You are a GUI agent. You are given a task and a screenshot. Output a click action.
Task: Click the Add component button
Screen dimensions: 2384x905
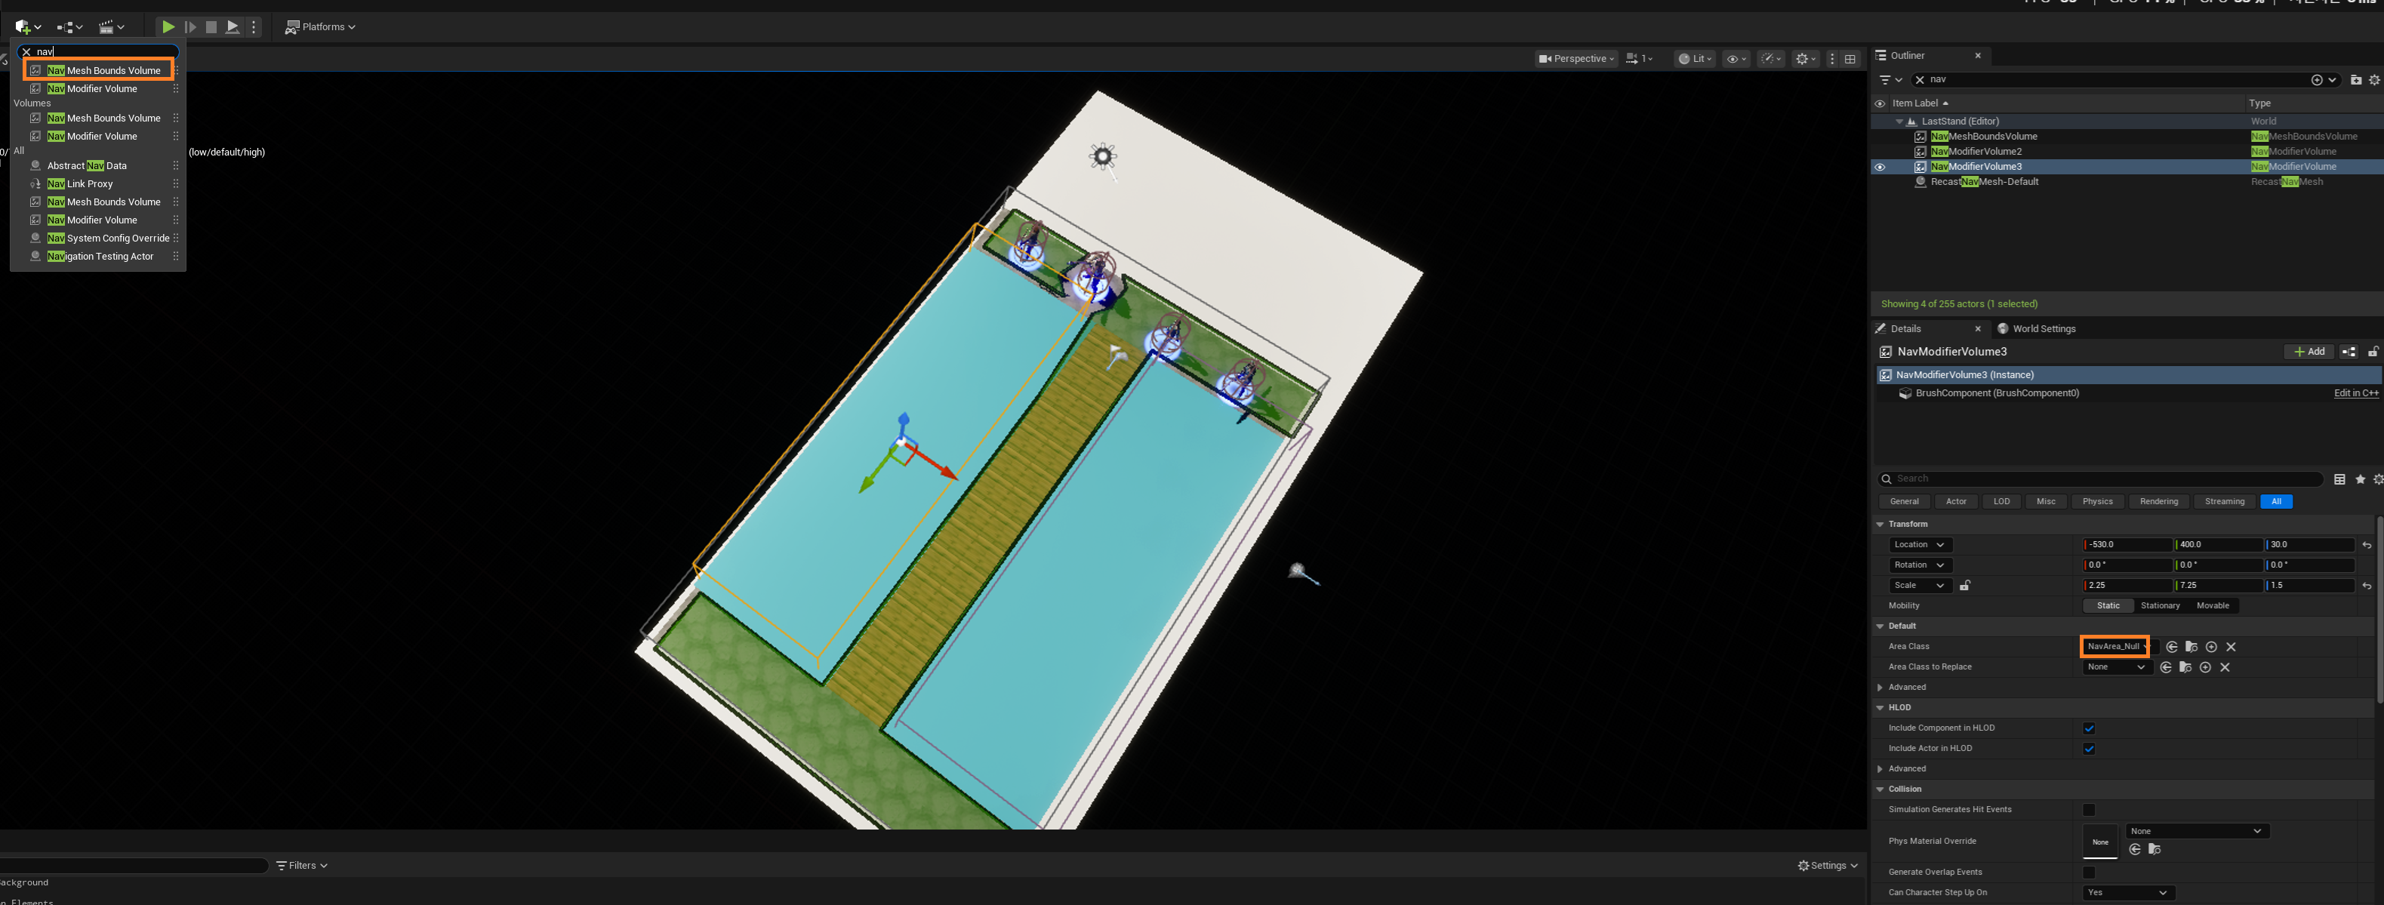(2308, 352)
